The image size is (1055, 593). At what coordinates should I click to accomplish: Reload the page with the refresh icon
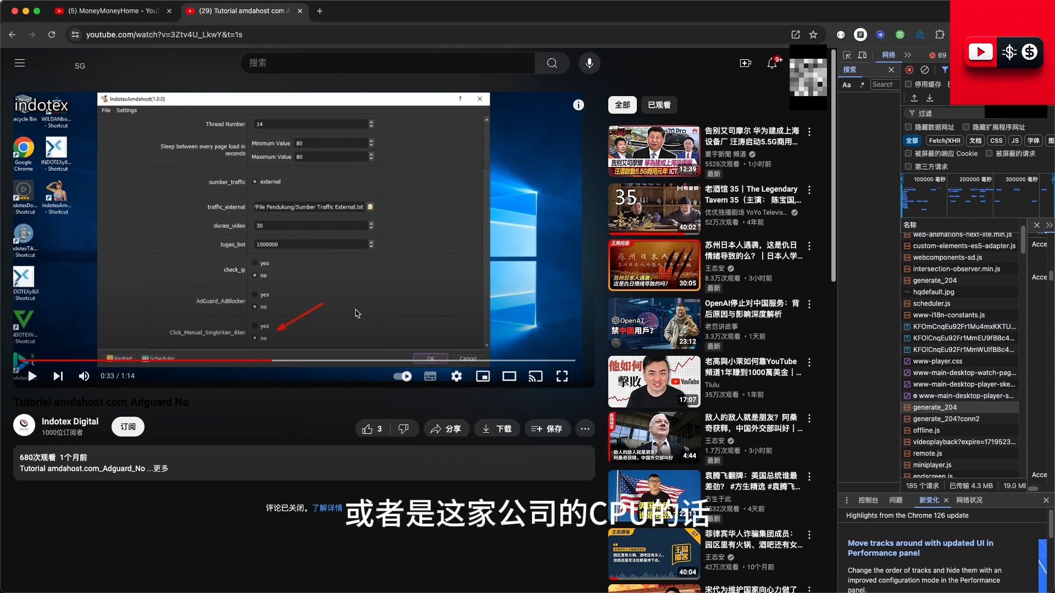(x=52, y=35)
